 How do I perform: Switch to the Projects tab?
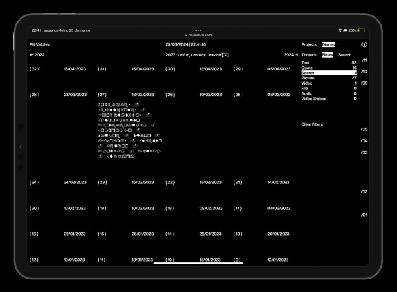tap(309, 44)
